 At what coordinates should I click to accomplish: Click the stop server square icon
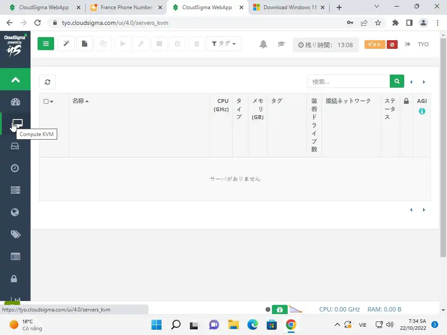(159, 44)
